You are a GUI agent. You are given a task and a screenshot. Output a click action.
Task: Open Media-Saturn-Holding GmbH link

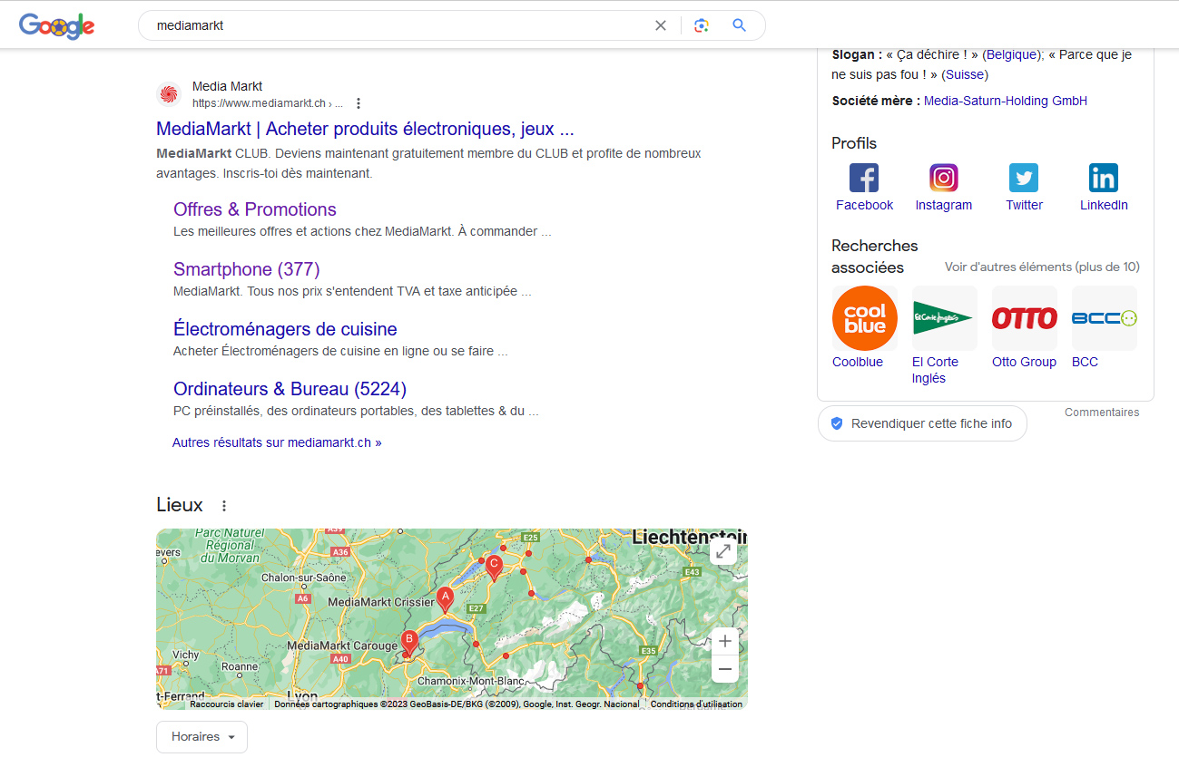tap(1006, 101)
